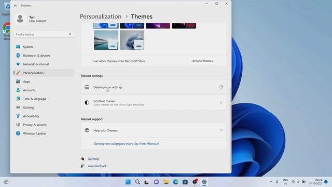Go to Accounts settings

click(44, 90)
